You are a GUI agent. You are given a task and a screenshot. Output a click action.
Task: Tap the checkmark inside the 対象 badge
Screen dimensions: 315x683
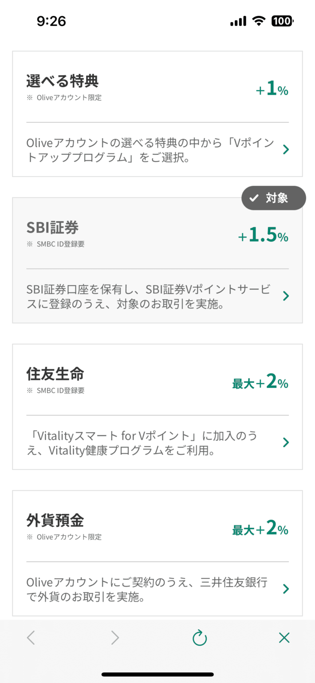[254, 198]
